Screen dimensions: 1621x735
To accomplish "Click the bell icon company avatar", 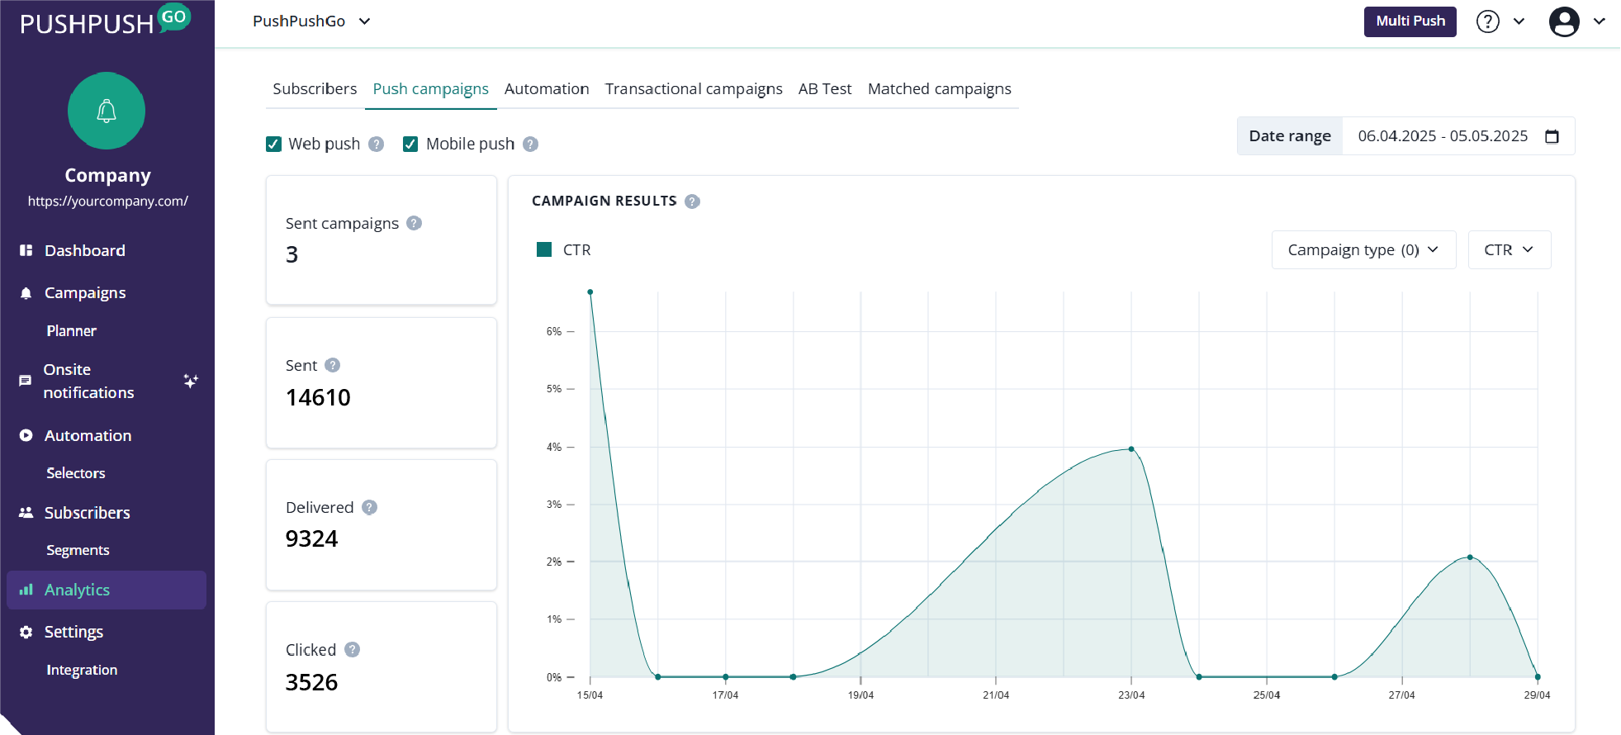I will click(x=107, y=111).
